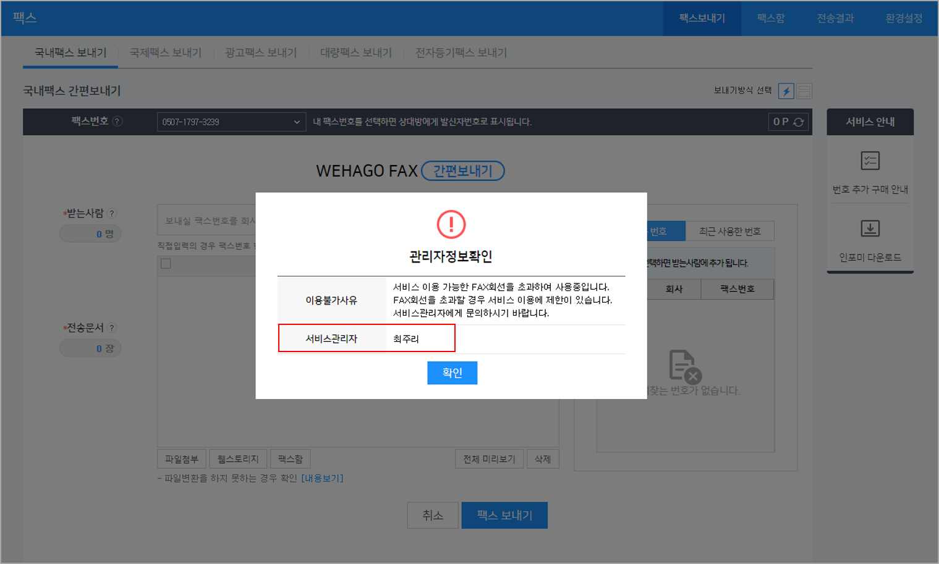Click the help icon beside 받는사람

(x=112, y=214)
